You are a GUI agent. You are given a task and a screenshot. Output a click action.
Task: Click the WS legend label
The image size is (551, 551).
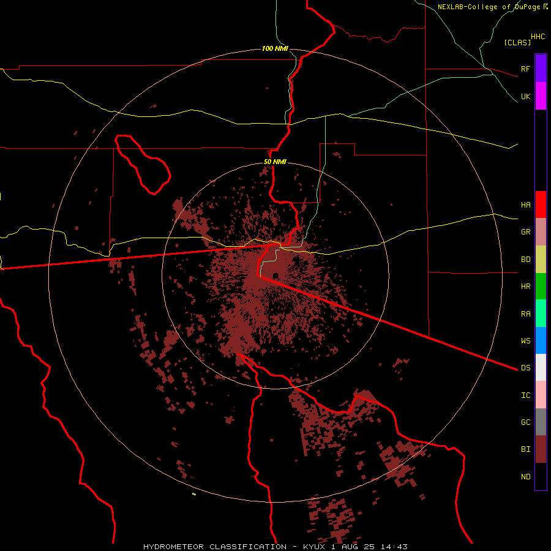click(525, 341)
